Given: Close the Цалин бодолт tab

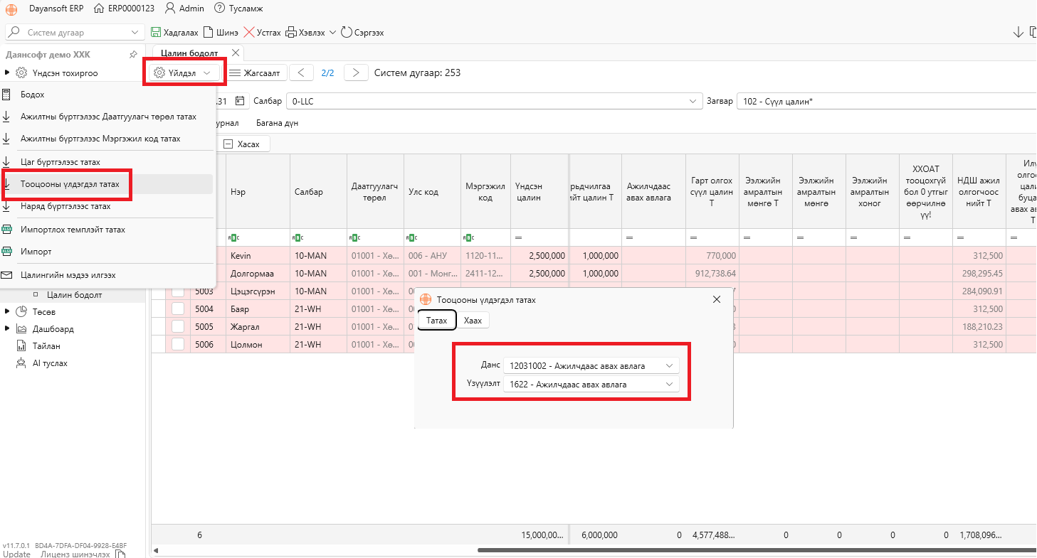Looking at the screenshot, I should pyautogui.click(x=236, y=53).
